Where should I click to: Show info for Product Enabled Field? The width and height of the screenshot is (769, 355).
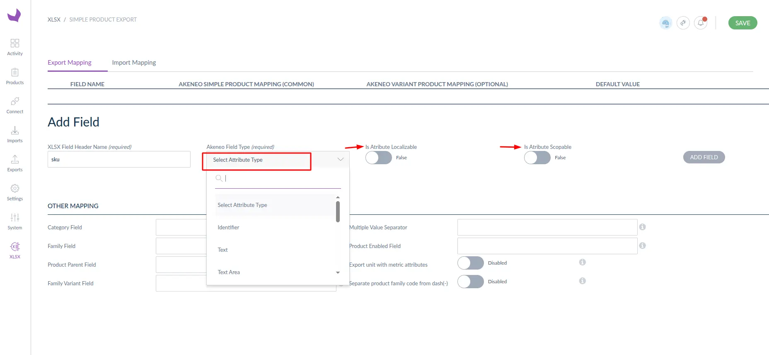642,246
